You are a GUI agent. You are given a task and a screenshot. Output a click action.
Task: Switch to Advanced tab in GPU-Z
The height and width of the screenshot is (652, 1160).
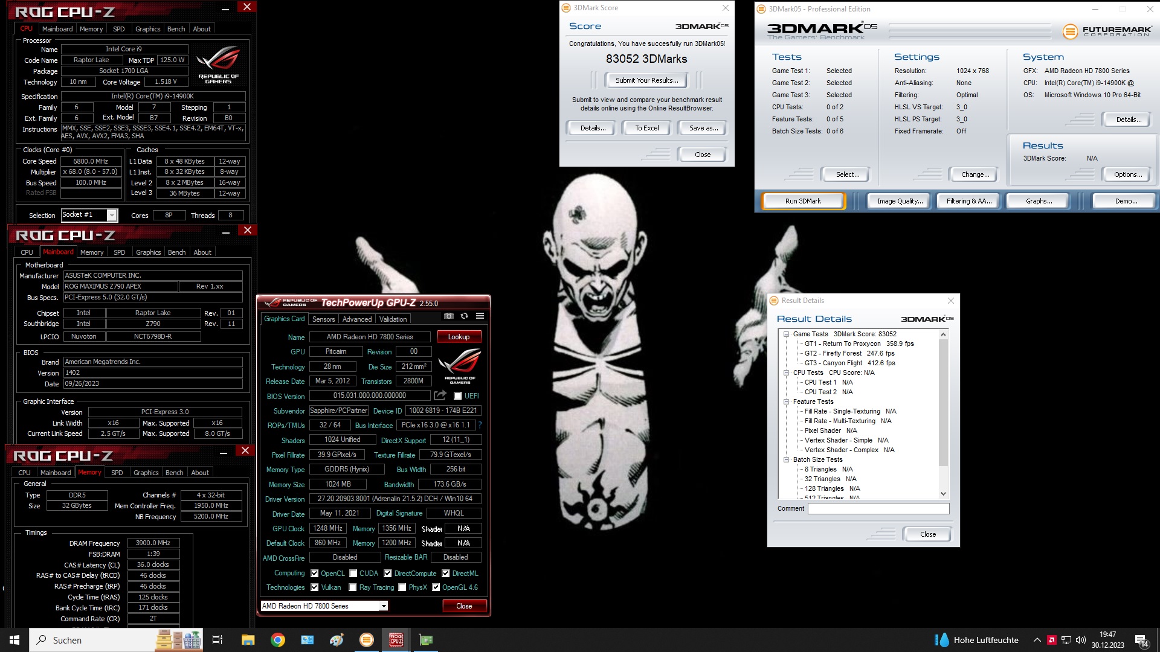click(357, 319)
